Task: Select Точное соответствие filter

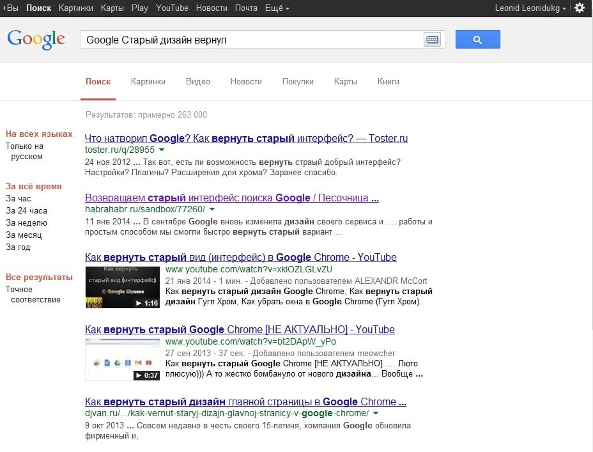Action: pyautogui.click(x=33, y=294)
